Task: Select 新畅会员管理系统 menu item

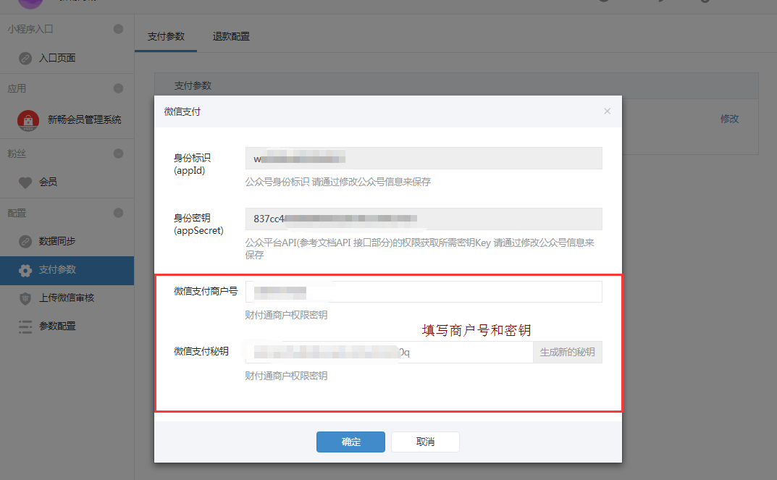Action: 84,119
